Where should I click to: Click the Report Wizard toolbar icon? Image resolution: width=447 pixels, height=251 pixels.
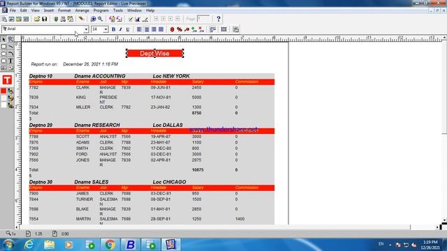click(131, 19)
